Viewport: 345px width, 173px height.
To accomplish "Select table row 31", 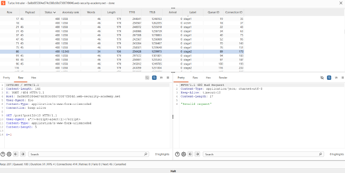I will pos(122,31).
